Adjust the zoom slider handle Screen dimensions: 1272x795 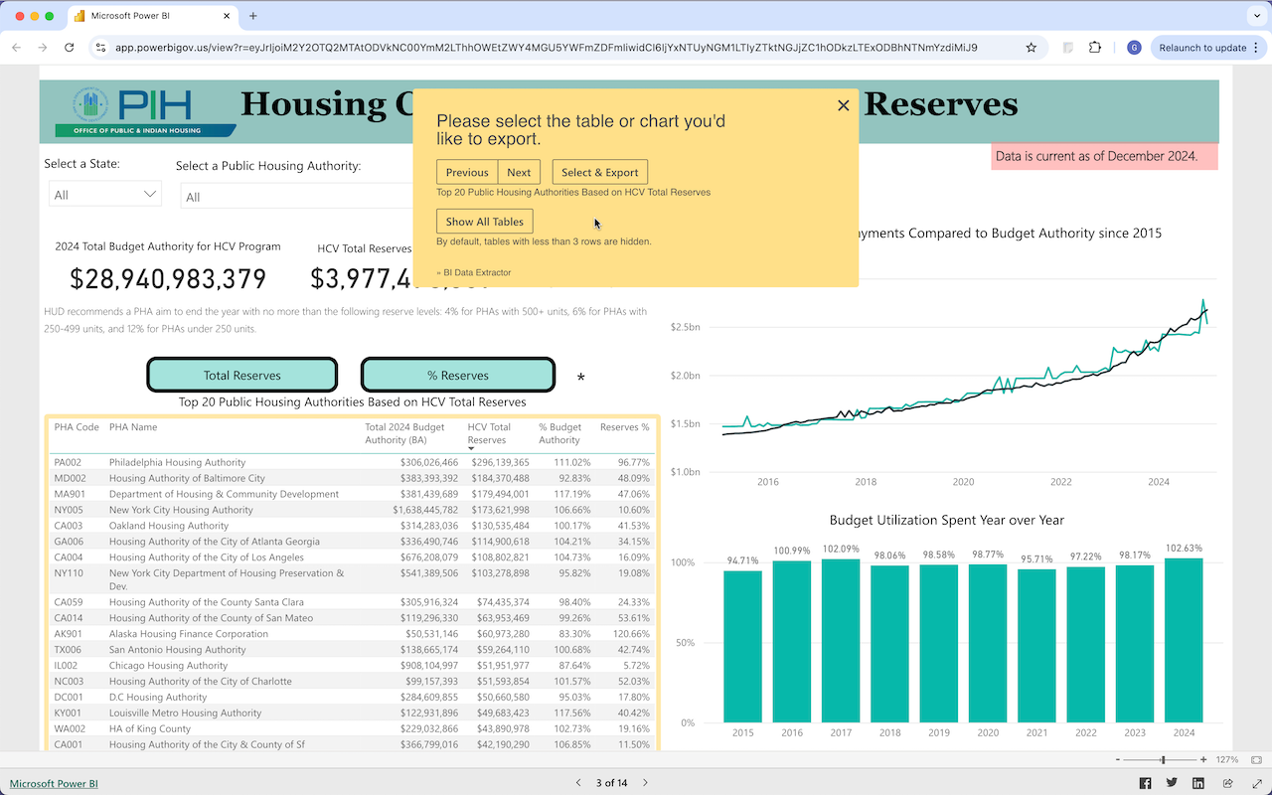[1163, 759]
